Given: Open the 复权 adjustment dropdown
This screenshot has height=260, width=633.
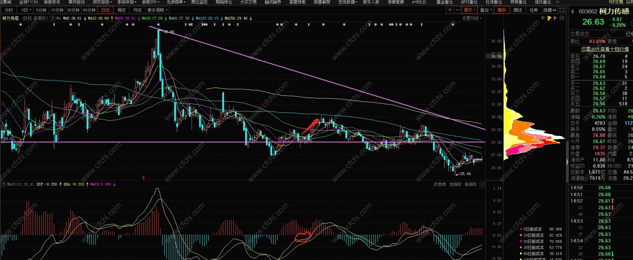Looking at the screenshot, I should click(x=469, y=10).
